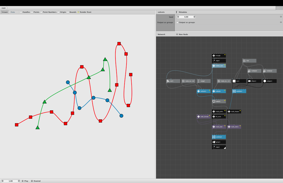Select the multiply3 node

254,71
